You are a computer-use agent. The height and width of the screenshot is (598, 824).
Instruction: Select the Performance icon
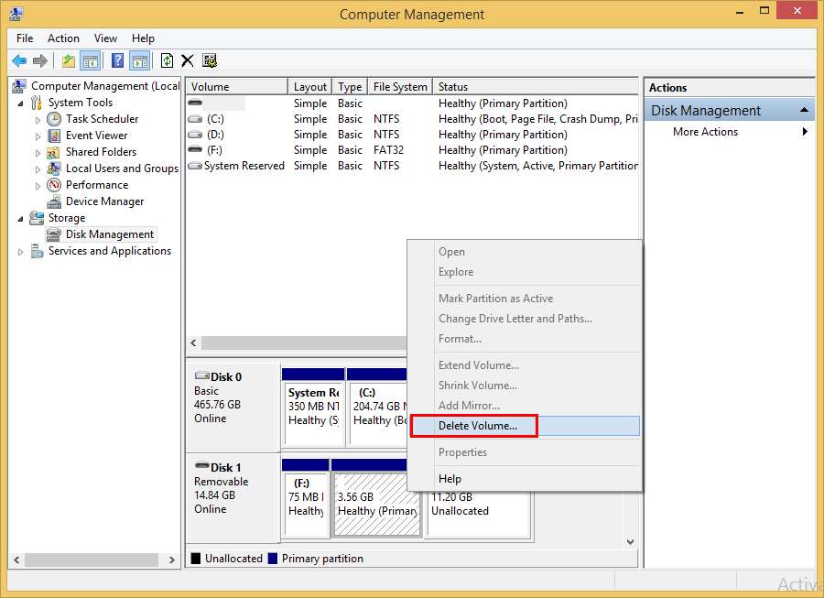pyautogui.click(x=54, y=185)
